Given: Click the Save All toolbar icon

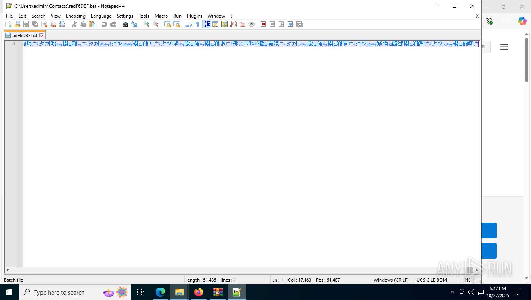Looking at the screenshot, I should 35,24.
